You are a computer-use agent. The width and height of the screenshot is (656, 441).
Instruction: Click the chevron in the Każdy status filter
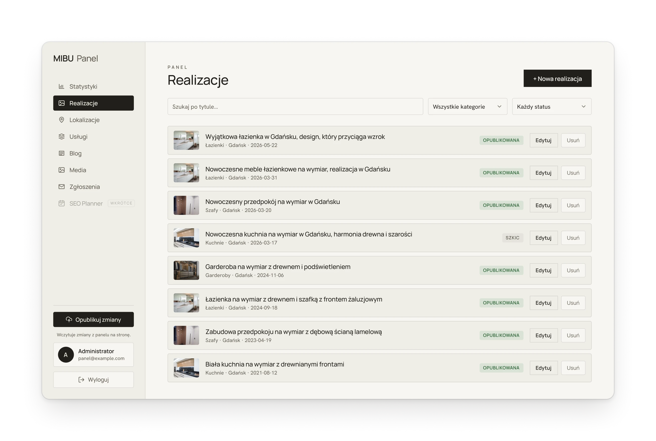[583, 107]
